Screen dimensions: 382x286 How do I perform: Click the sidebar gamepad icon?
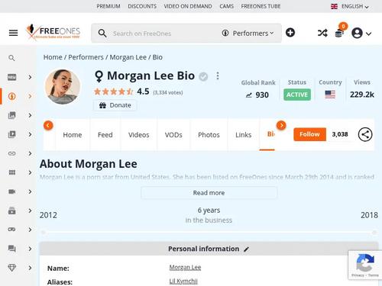[12, 230]
